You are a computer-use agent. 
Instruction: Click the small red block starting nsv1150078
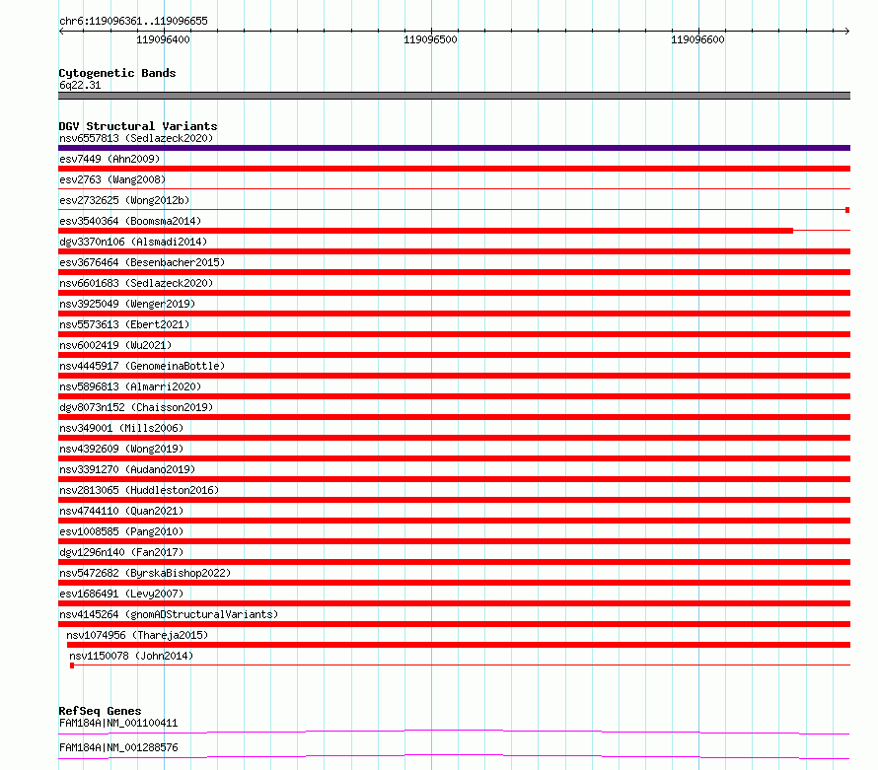(x=72, y=665)
